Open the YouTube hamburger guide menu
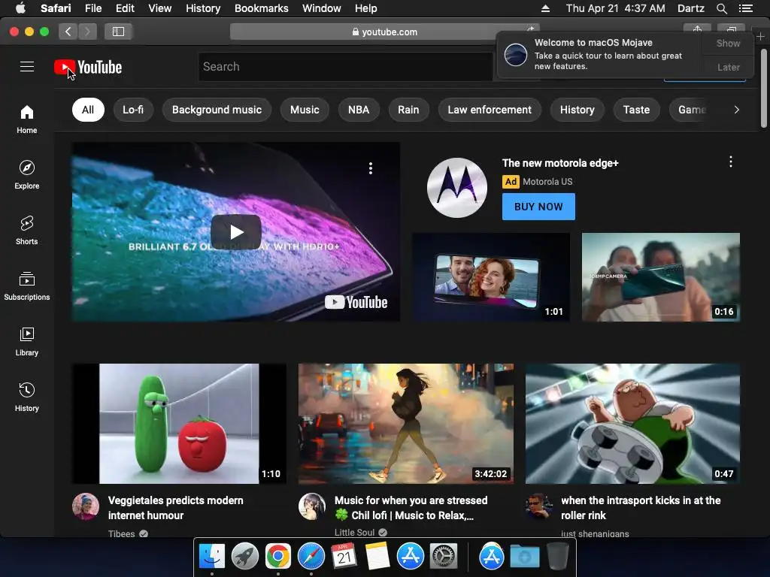770x577 pixels. click(x=27, y=67)
